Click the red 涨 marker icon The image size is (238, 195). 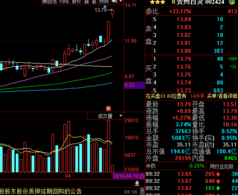(108, 108)
